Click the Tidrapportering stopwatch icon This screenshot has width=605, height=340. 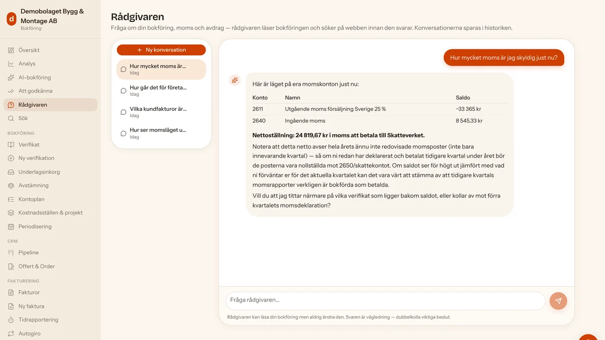11,320
